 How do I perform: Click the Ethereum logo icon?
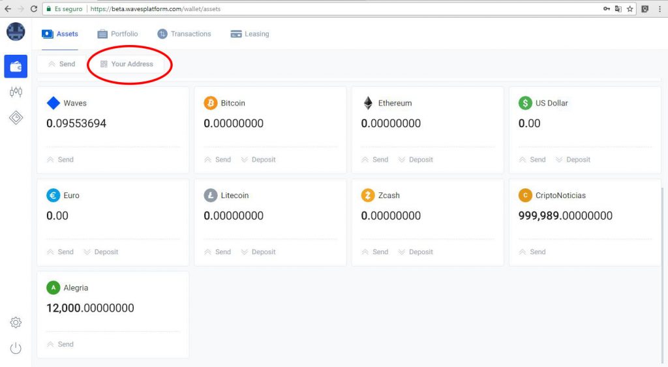tap(368, 103)
